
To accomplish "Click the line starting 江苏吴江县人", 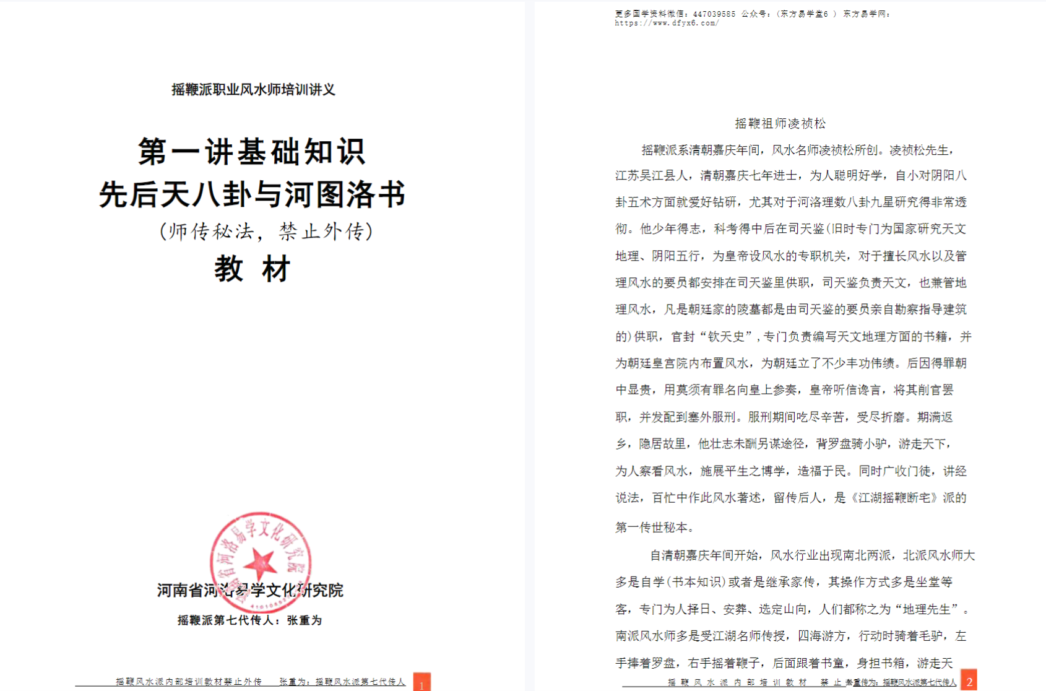I will [x=791, y=176].
